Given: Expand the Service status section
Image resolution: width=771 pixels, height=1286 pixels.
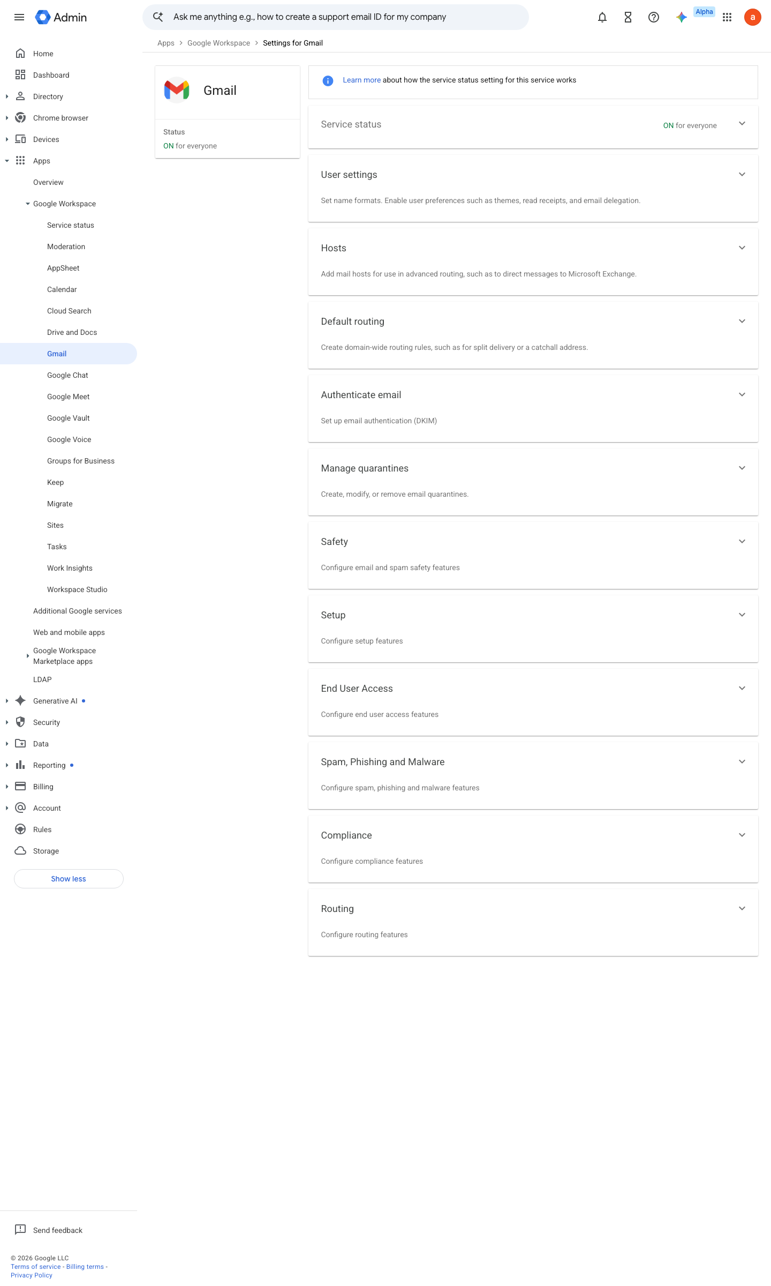Looking at the screenshot, I should point(742,124).
